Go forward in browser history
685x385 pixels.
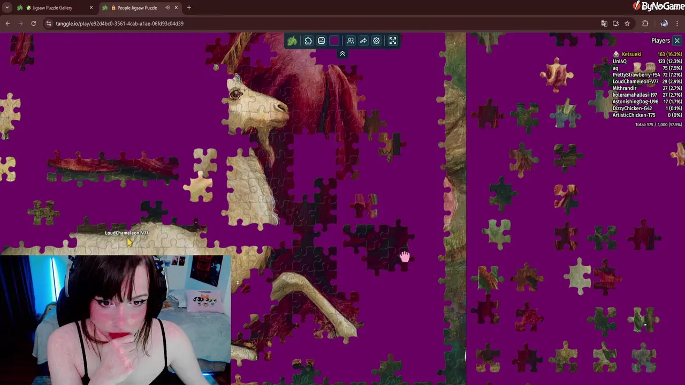click(20, 24)
